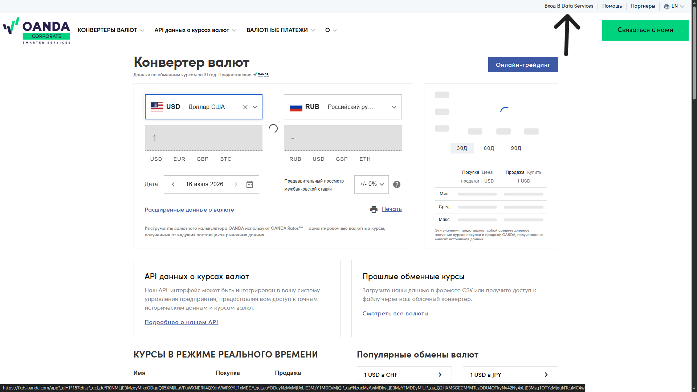Click the printer icon
The width and height of the screenshot is (697, 392).
pyautogui.click(x=374, y=209)
